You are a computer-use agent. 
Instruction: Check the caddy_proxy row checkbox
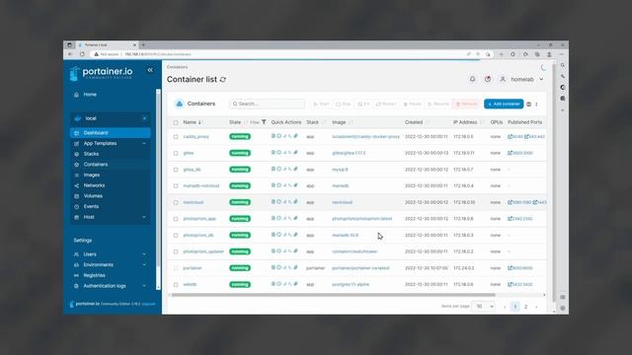(176, 137)
